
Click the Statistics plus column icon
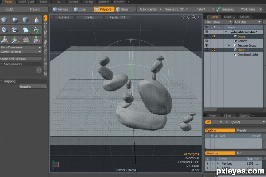(x=207, y=159)
